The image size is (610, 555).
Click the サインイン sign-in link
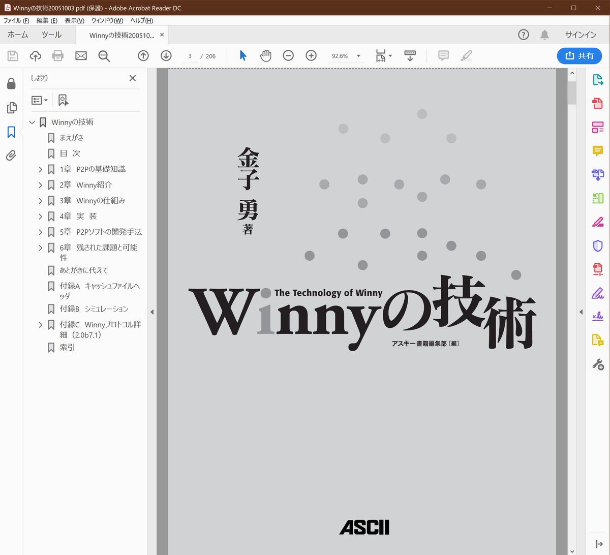[x=581, y=35]
